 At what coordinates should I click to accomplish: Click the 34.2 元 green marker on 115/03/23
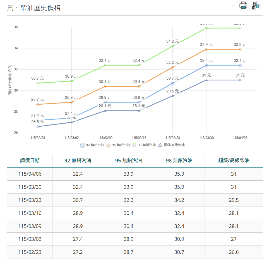click(x=173, y=46)
